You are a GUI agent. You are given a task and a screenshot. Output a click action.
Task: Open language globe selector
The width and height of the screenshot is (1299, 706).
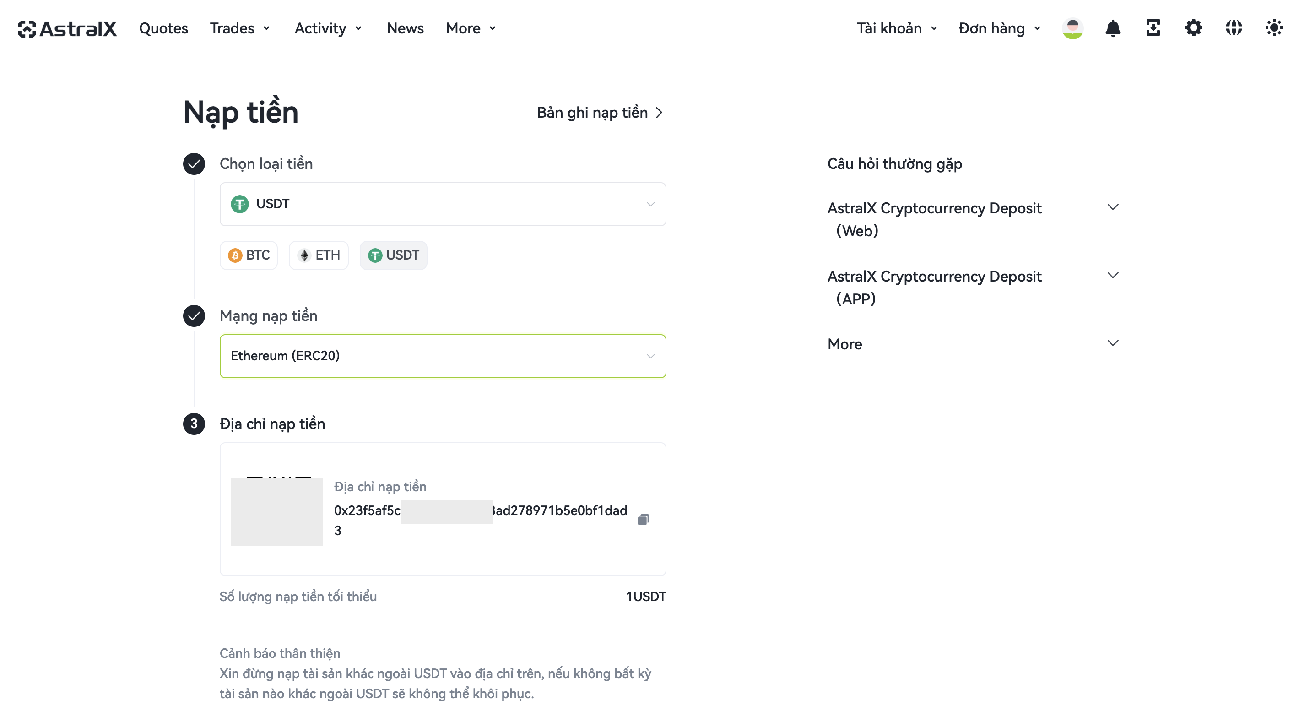pyautogui.click(x=1234, y=28)
